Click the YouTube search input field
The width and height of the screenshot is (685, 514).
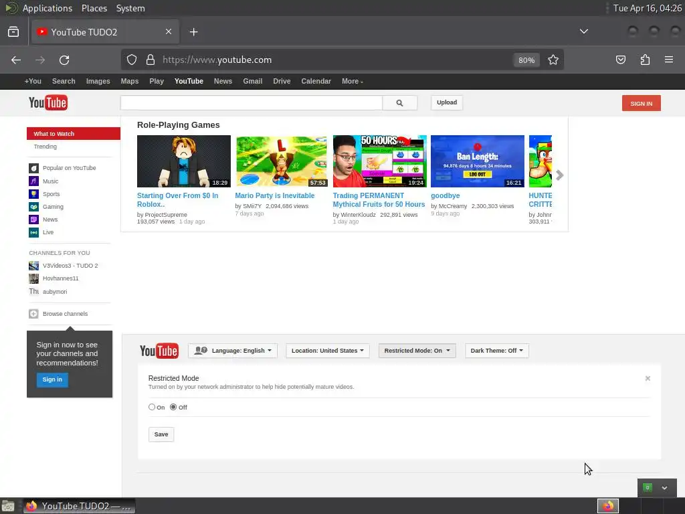[x=252, y=102]
